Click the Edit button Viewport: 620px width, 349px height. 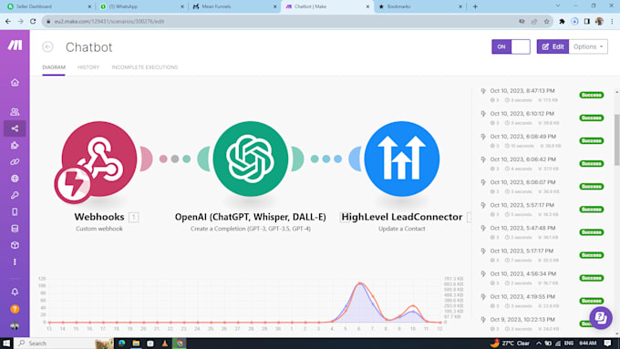pyautogui.click(x=553, y=46)
